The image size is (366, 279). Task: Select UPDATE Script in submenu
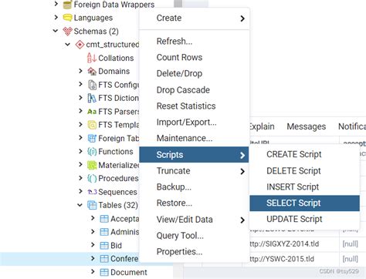coord(304,219)
